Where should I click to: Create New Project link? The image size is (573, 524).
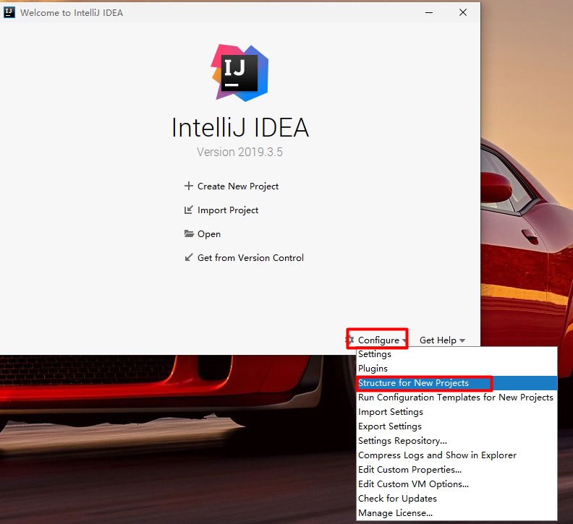coord(238,186)
